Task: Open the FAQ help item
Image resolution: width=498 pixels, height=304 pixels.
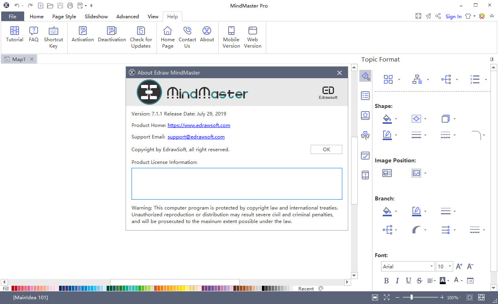Action: (34, 35)
